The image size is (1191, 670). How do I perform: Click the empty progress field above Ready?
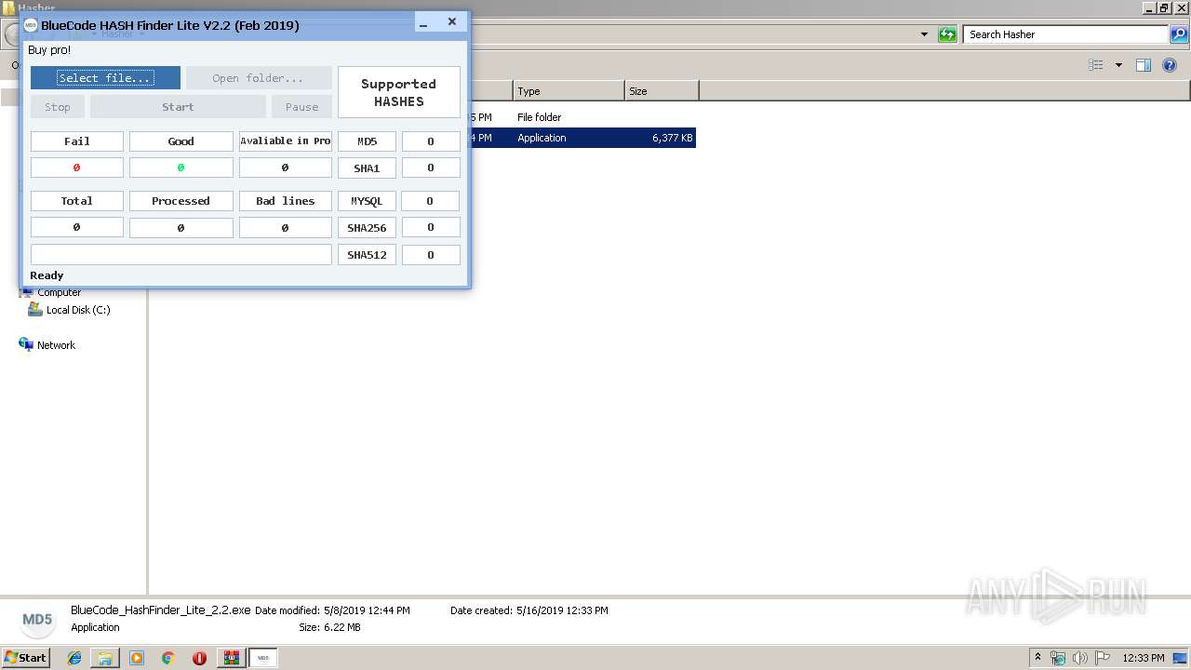tap(181, 255)
